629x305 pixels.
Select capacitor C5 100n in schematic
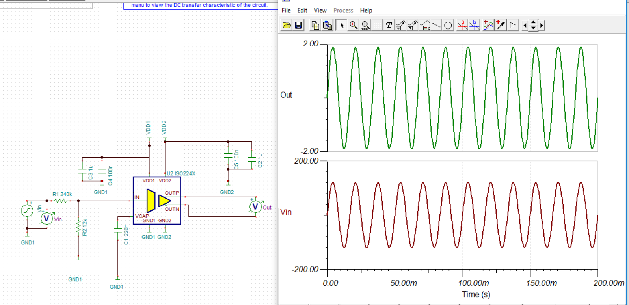coord(228,156)
